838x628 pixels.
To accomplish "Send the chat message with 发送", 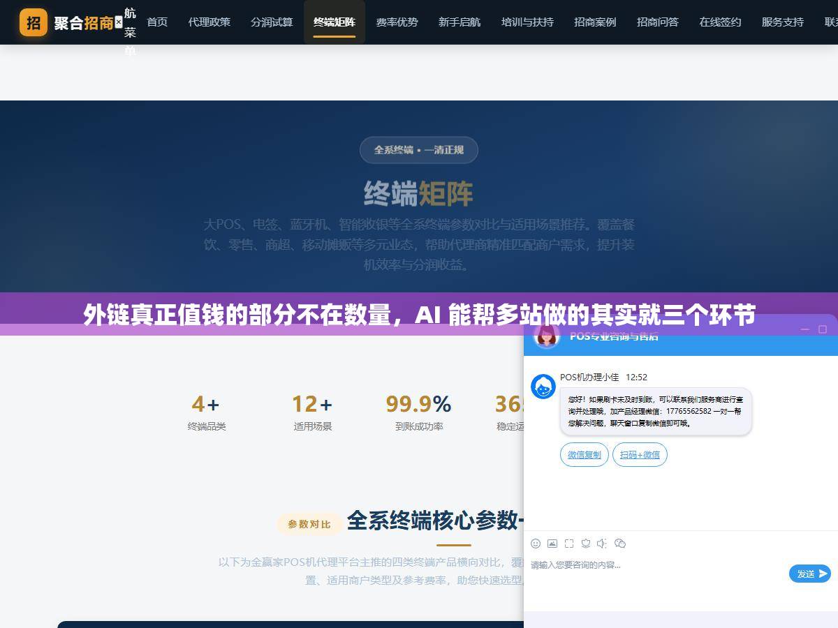I will [x=810, y=574].
